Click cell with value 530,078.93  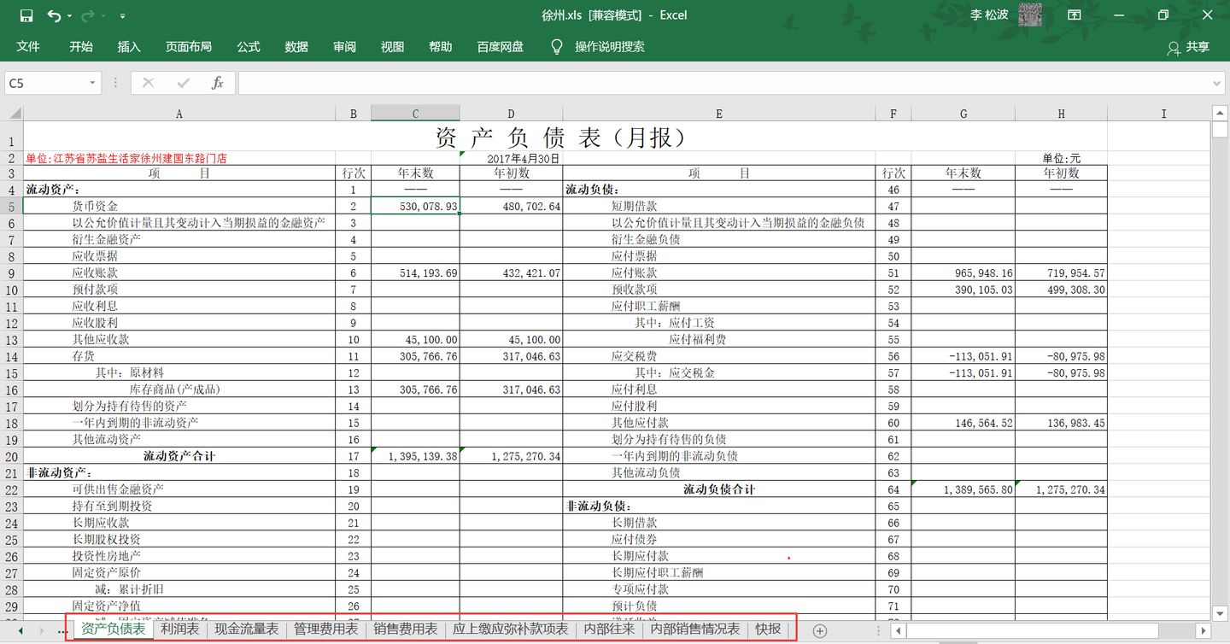pyautogui.click(x=415, y=206)
